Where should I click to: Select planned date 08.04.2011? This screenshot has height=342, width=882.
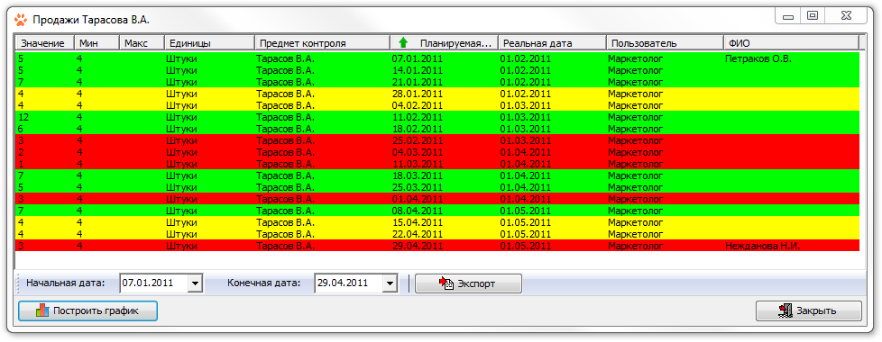click(x=418, y=211)
